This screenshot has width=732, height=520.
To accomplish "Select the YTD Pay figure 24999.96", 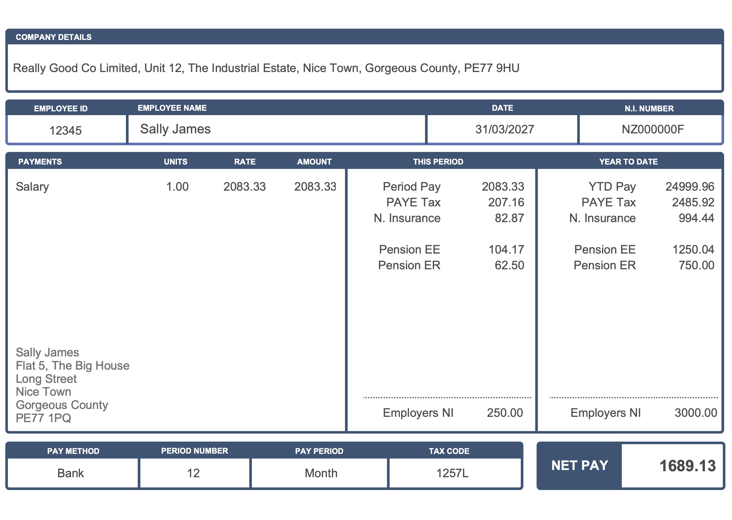I will coord(693,186).
